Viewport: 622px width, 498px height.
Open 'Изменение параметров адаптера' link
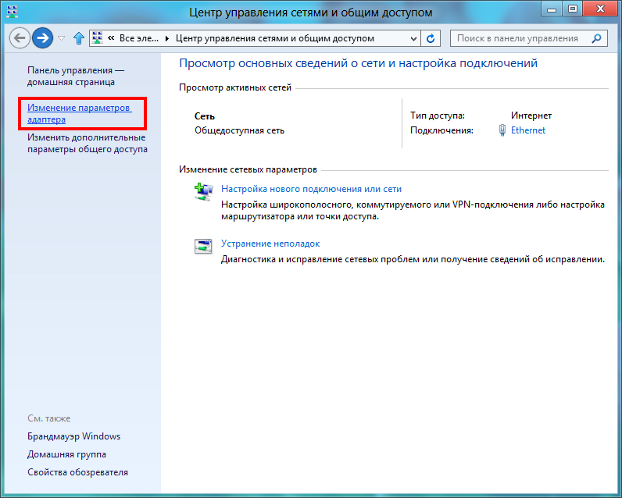click(80, 113)
